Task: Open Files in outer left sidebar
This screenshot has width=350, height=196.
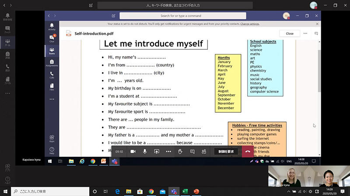Action: (7, 80)
